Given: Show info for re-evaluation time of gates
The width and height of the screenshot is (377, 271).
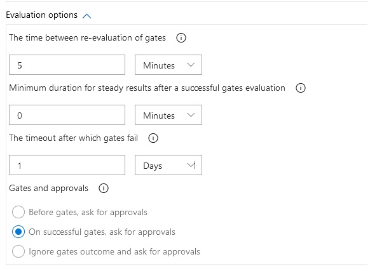Looking at the screenshot, I should coord(181,37).
